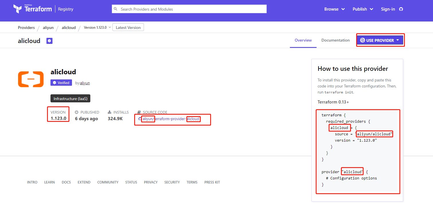
Task: Focus the Search Providers and Modules field
Action: pos(189,9)
